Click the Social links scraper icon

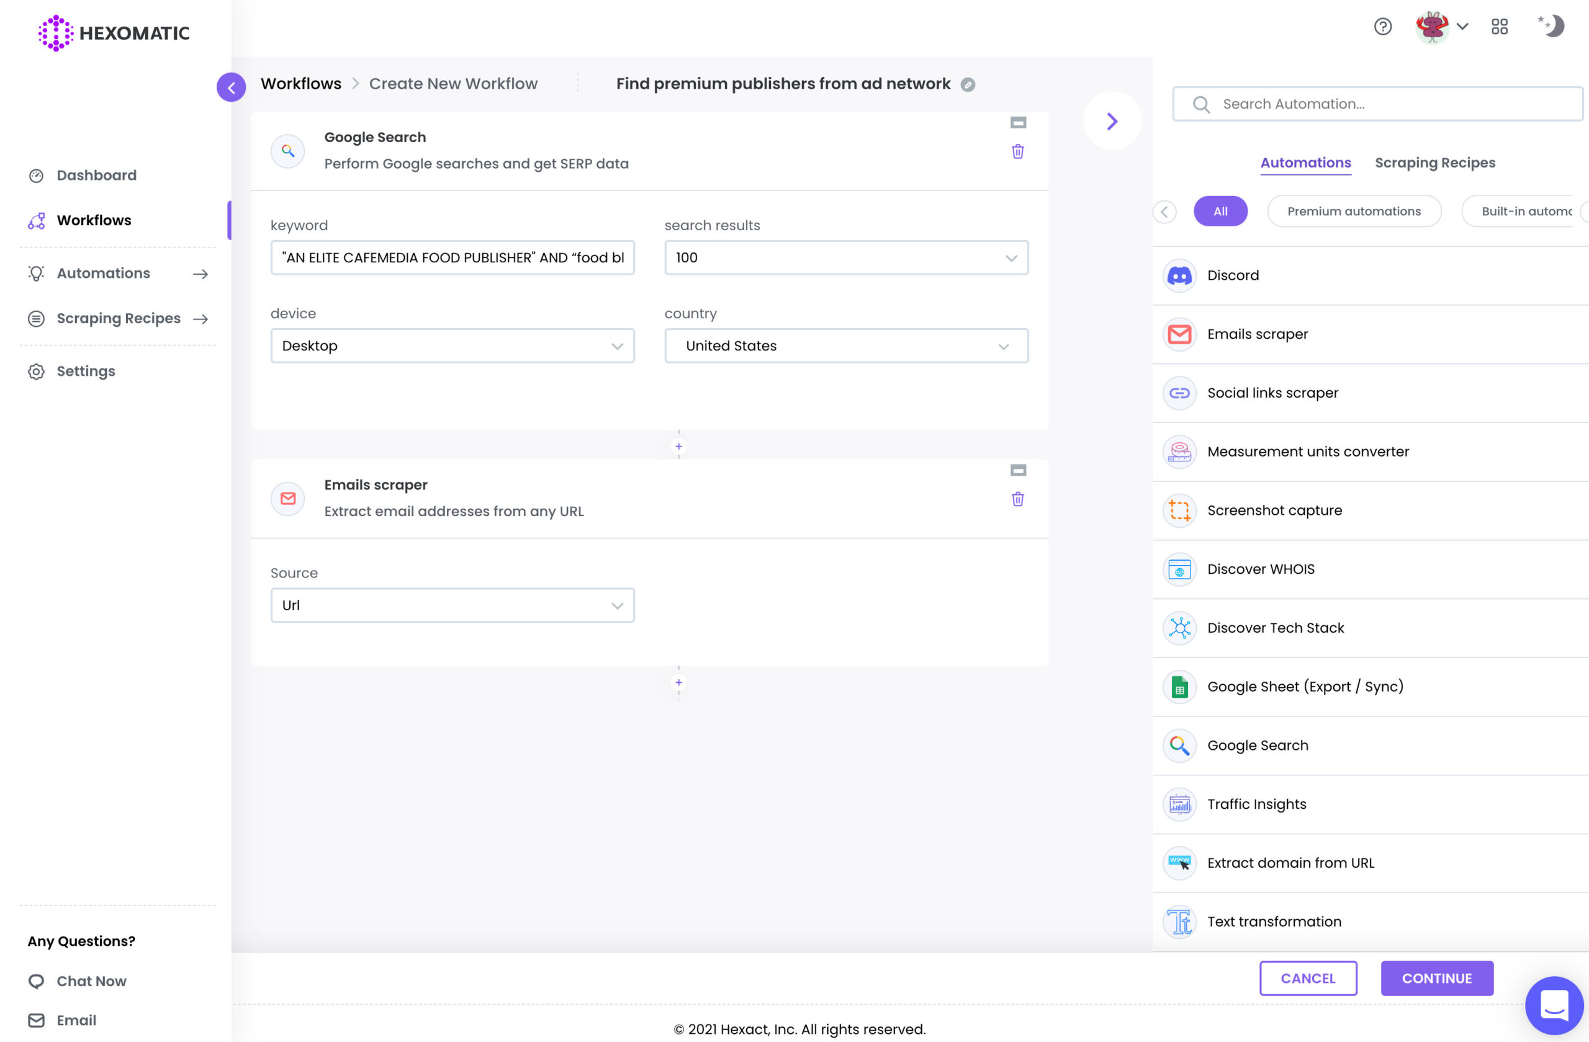[x=1179, y=393]
